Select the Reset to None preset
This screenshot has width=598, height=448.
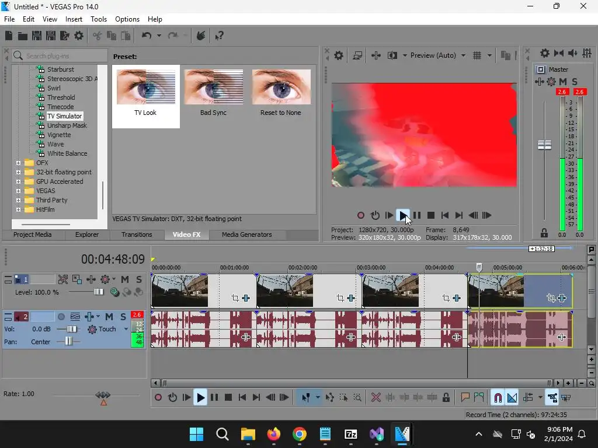(x=281, y=93)
